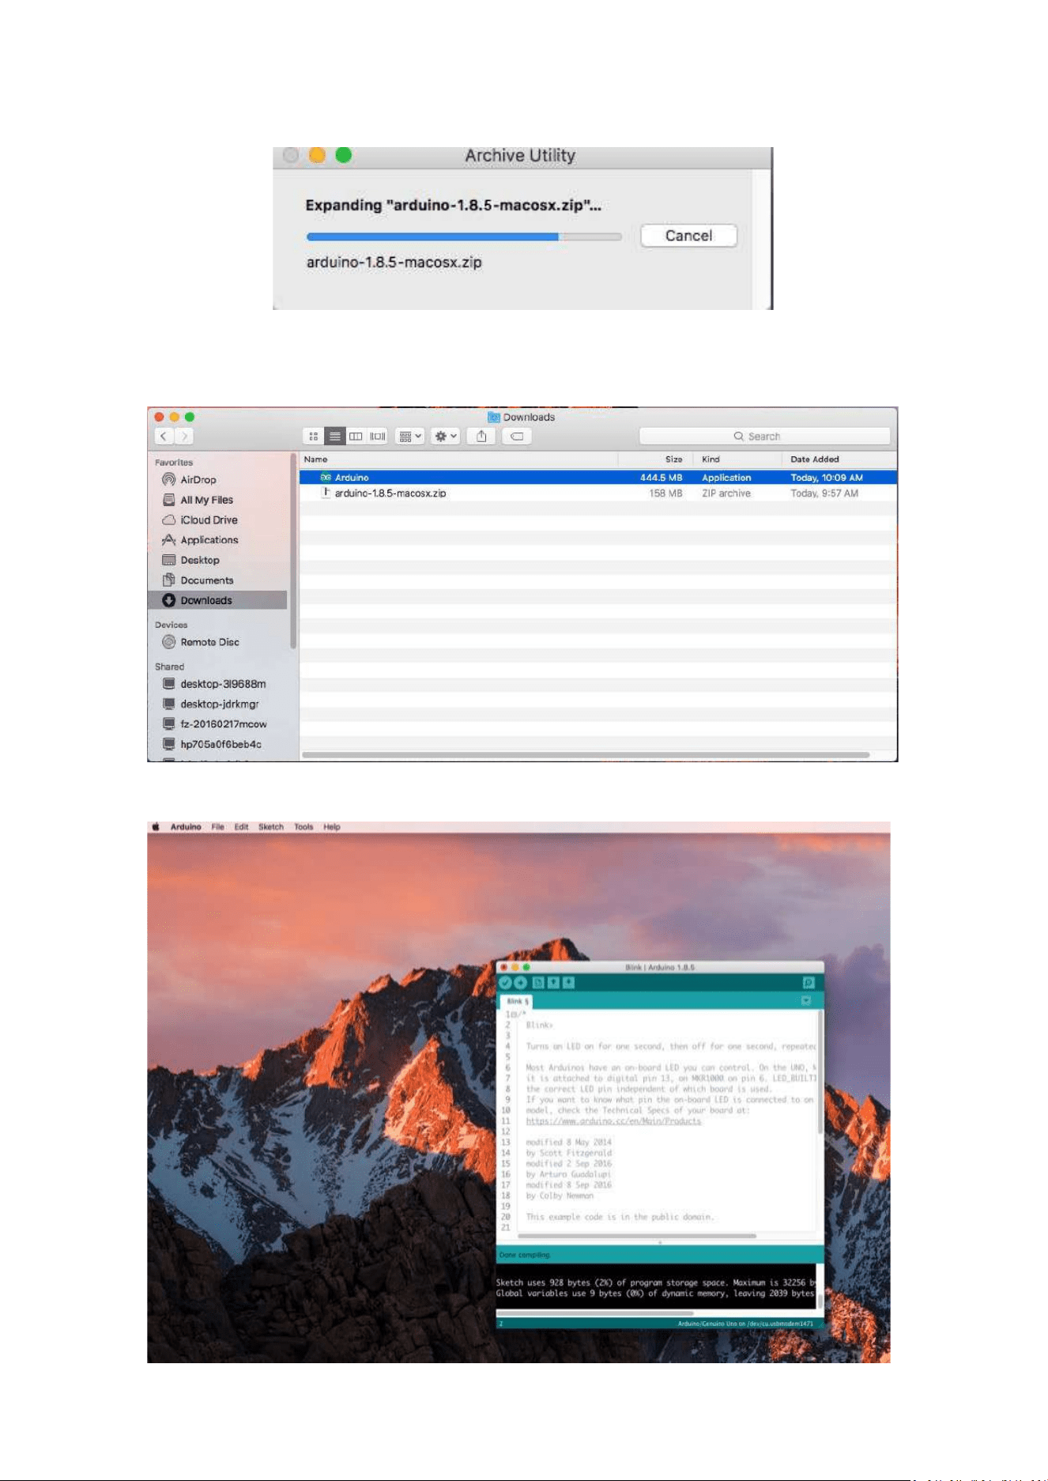Click Cancel in Archive Utility dialog
The image size is (1048, 1481).
688,236
